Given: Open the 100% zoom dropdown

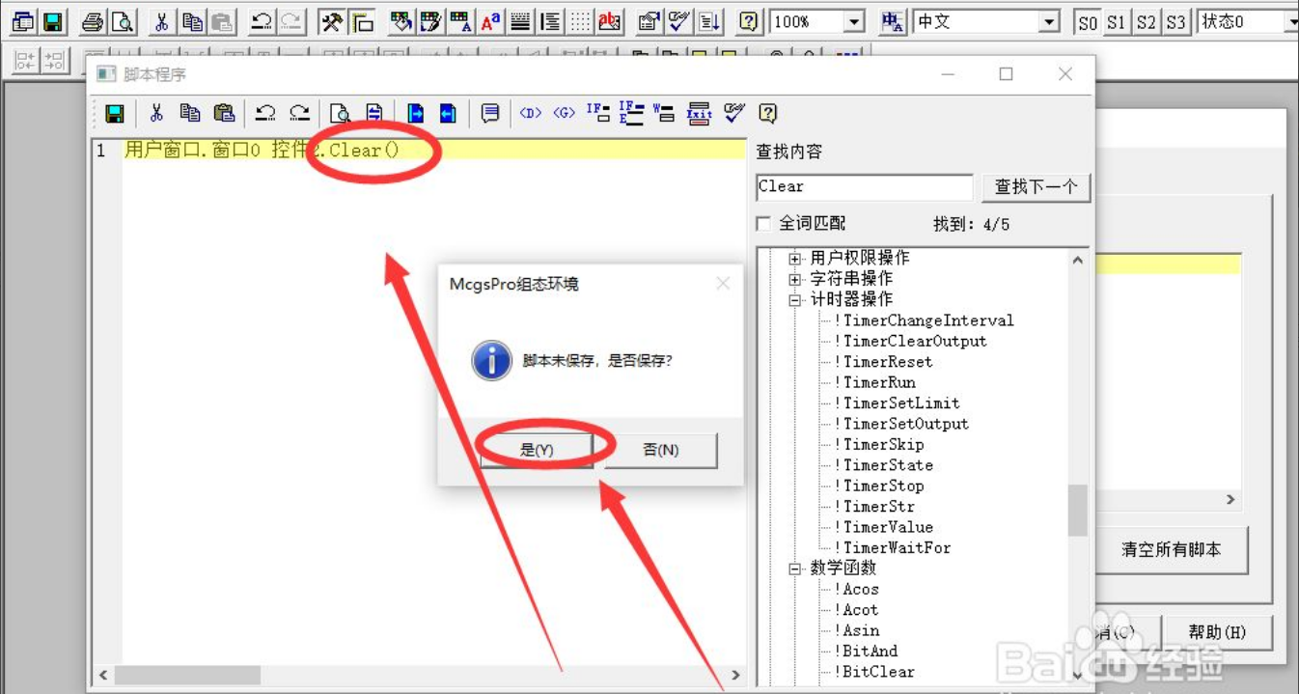Looking at the screenshot, I should tap(854, 22).
